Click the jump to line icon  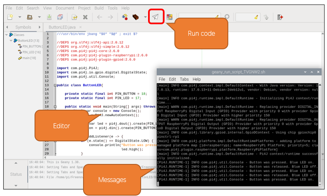point(266,17)
